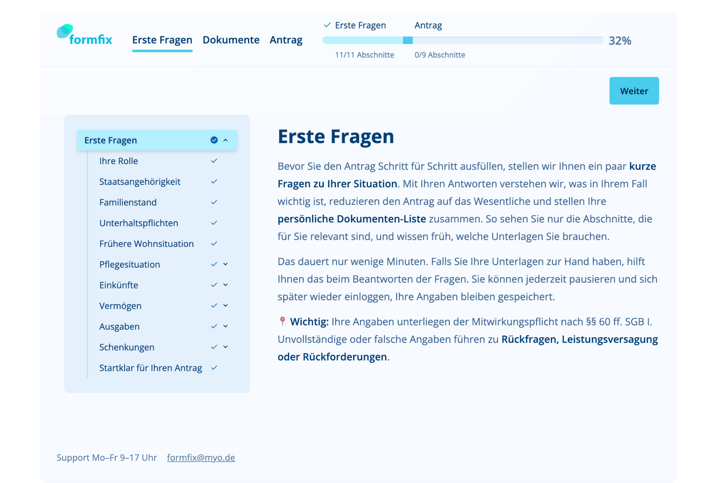This screenshot has height=483, width=717.
Task: Select Startklar für Ihren Antrag in sidebar
Action: pyautogui.click(x=151, y=368)
